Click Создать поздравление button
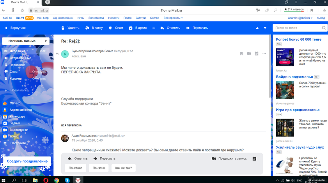328x183 pixels. pos(27,161)
